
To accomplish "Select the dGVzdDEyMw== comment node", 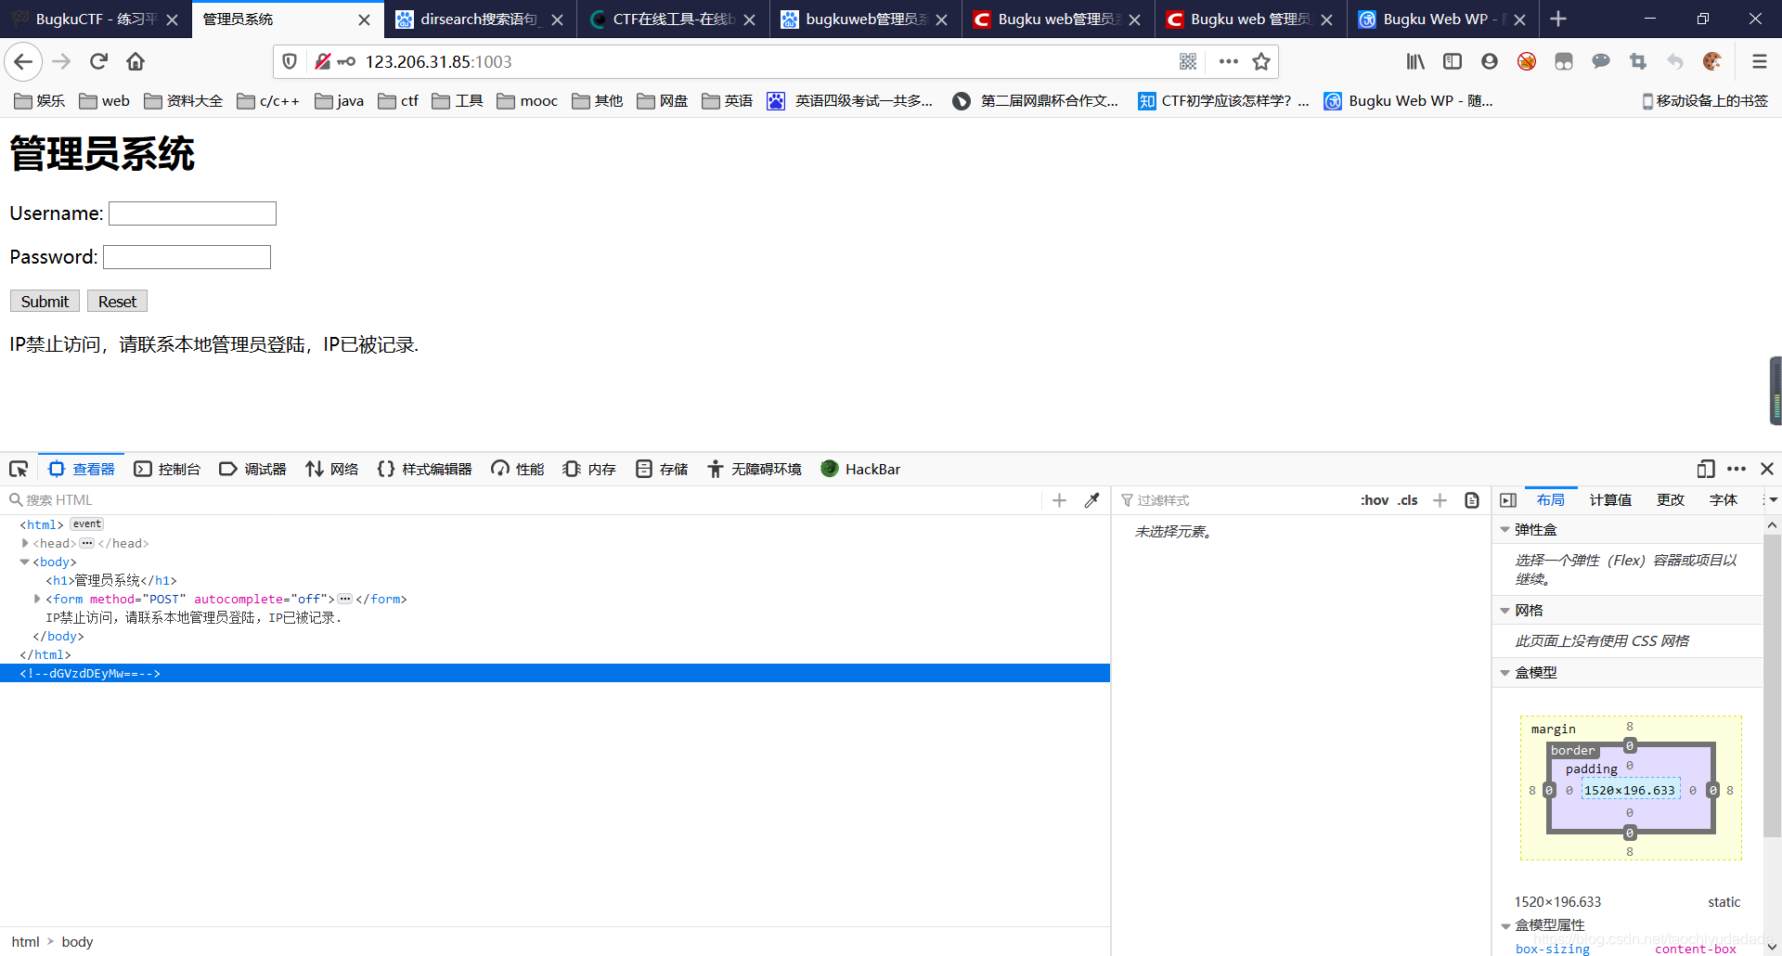I will point(554,673).
